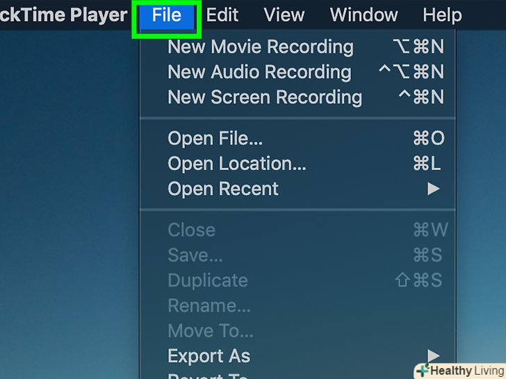Choose New Movie Recording
The width and height of the screenshot is (506, 379).
pyautogui.click(x=297, y=47)
